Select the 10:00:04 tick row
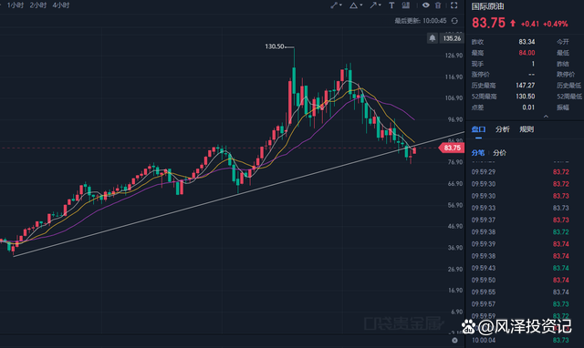 [520, 340]
